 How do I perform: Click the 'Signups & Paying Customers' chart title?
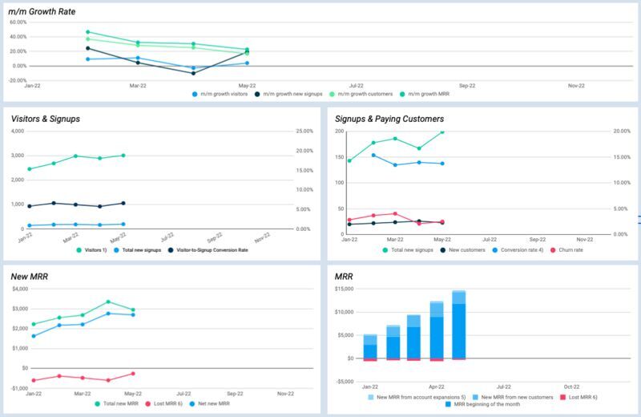(x=389, y=119)
